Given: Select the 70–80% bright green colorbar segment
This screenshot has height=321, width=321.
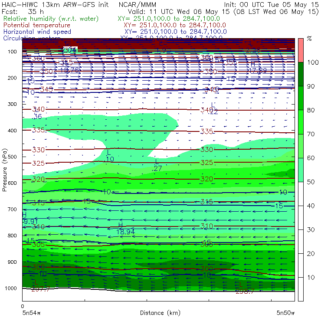Looking at the screenshot, I should tap(301, 122).
